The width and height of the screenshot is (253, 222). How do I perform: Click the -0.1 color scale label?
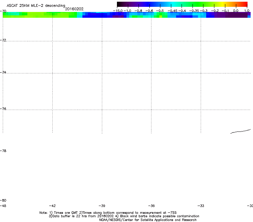coord(225,11)
